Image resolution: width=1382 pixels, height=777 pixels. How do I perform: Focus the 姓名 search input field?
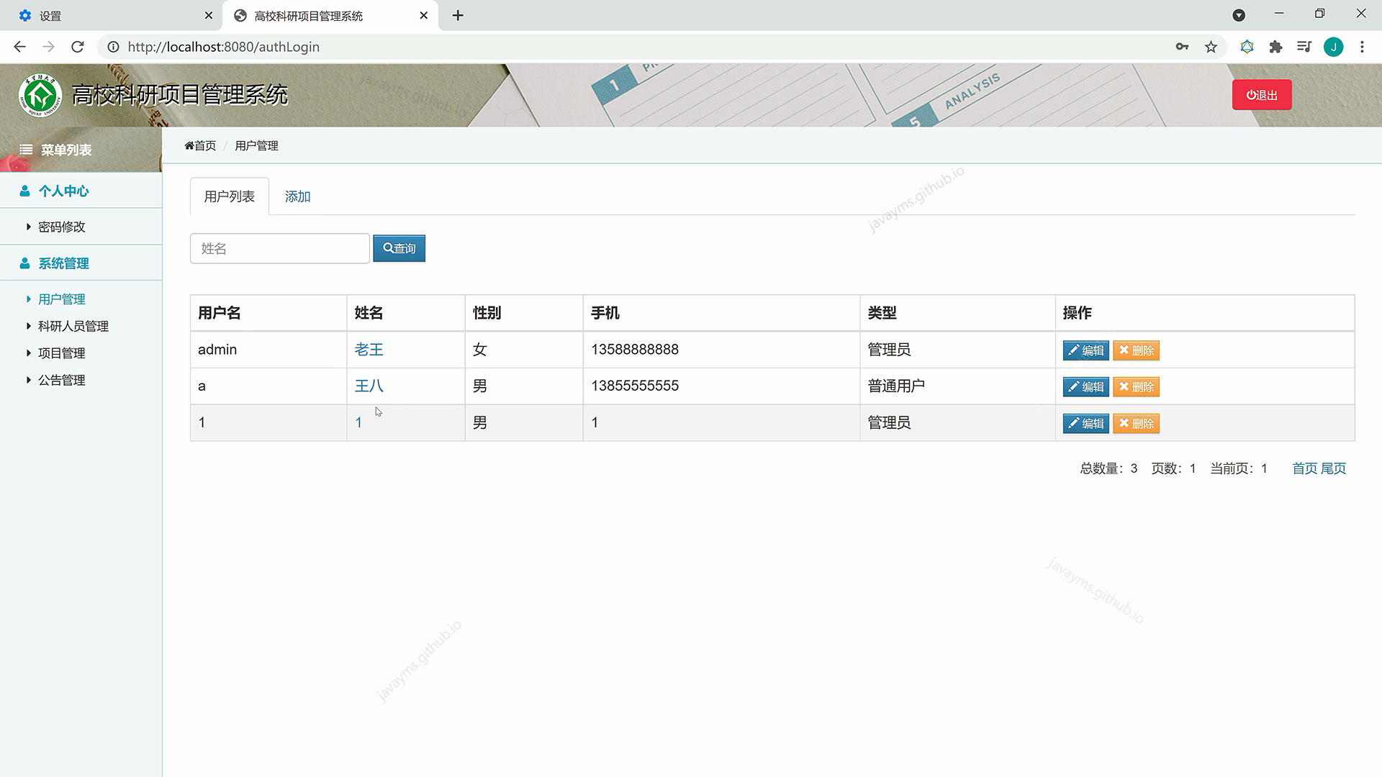(279, 249)
